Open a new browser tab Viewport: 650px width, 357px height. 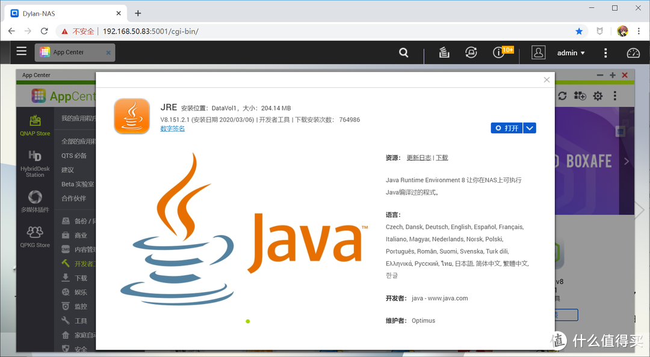pos(138,13)
